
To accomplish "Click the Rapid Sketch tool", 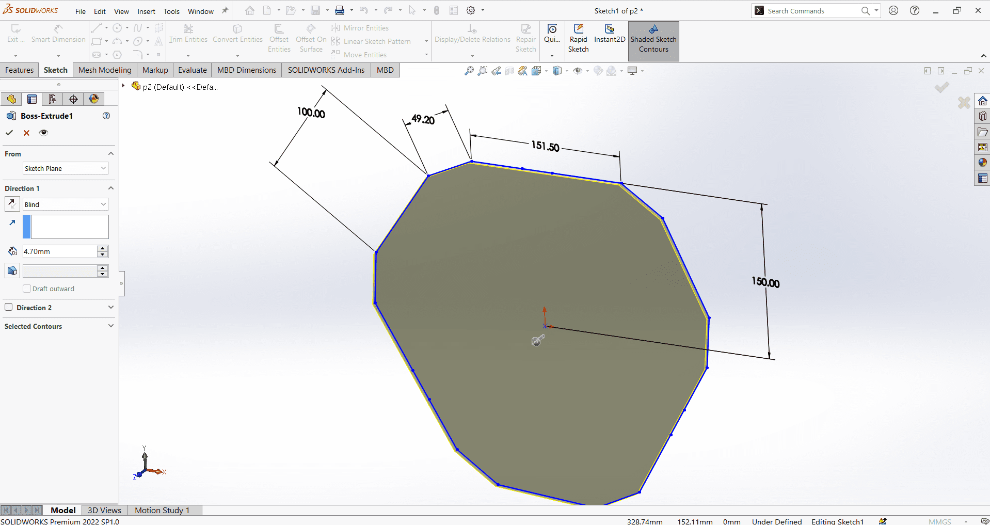I will [x=579, y=38].
